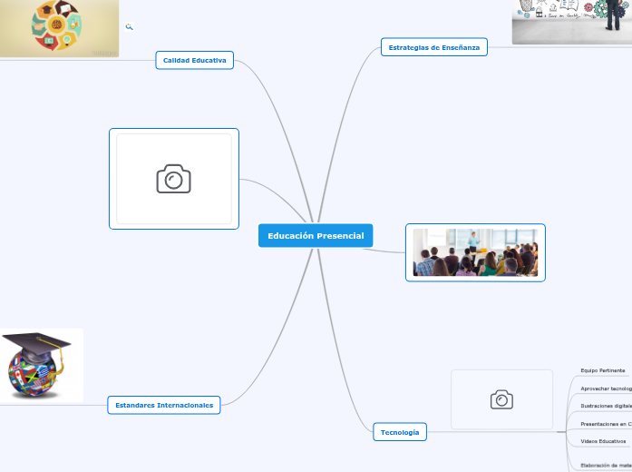632x472 pixels.
Task: Select the Estandares Internacionales node
Action: (164, 405)
